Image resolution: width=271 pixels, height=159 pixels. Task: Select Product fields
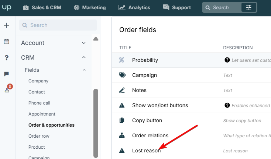point(37,147)
